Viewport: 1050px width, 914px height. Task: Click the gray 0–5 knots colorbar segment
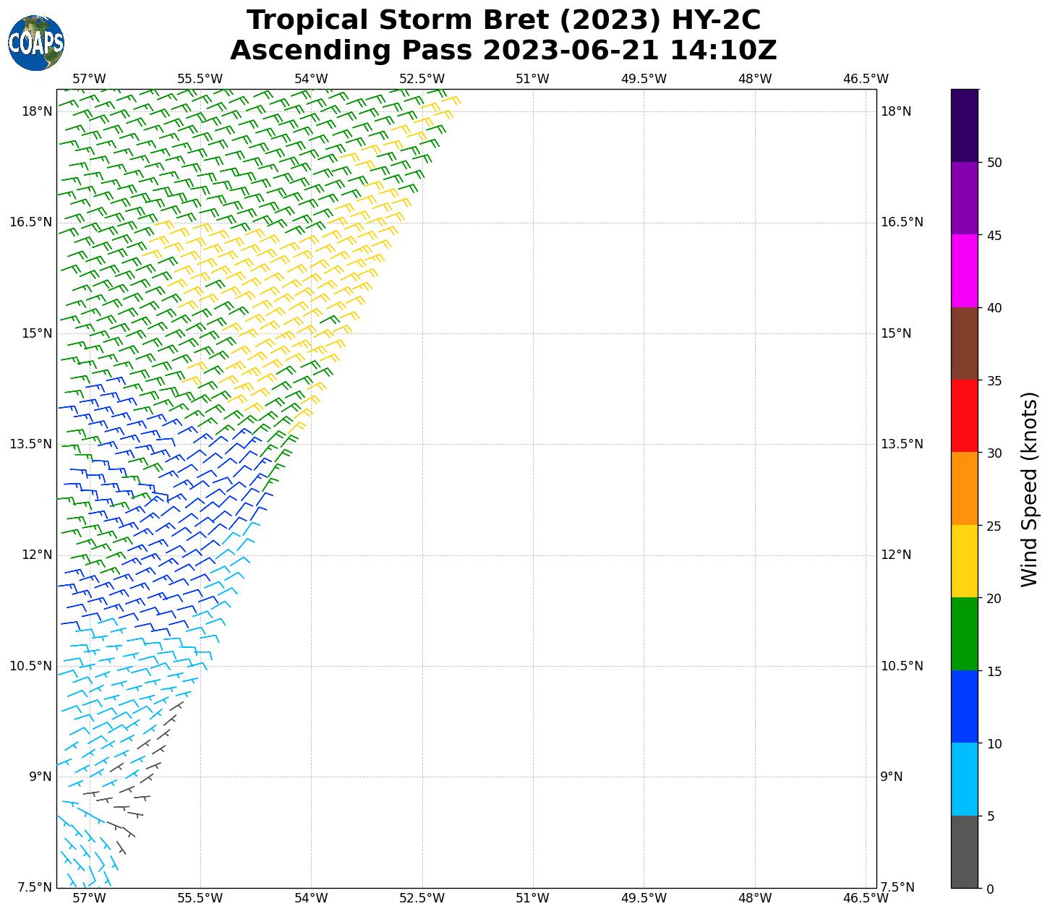tap(964, 851)
